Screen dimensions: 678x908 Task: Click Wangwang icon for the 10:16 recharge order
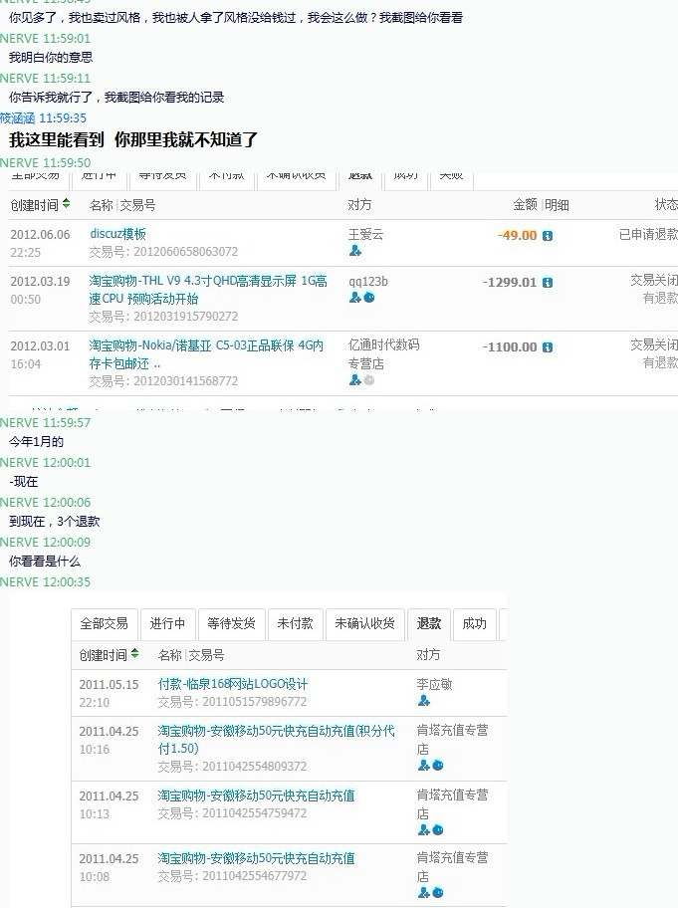[x=438, y=765]
